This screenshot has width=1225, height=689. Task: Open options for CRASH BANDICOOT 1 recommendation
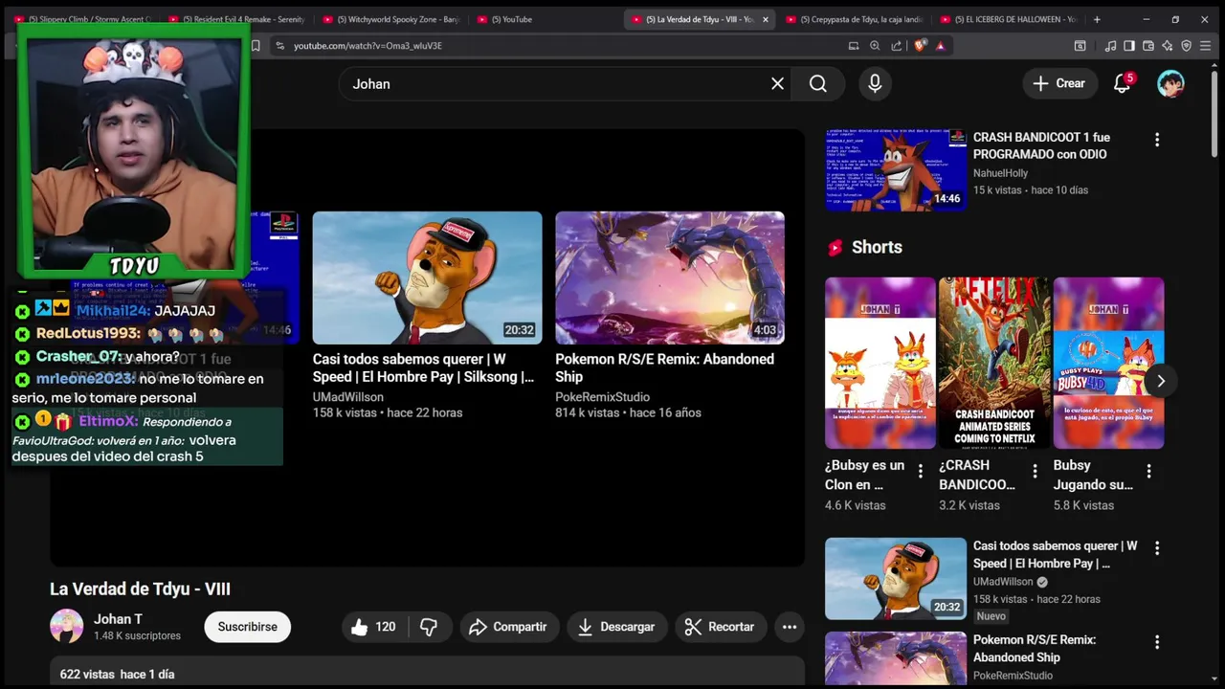tap(1157, 140)
